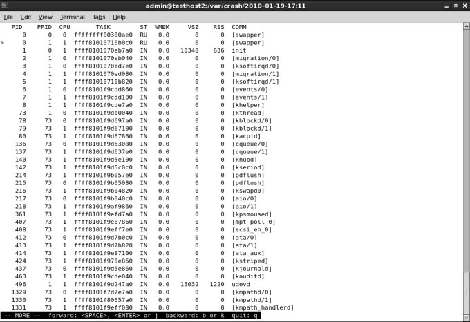Select the '[khelper]' entry
The width and height of the screenshot is (470, 322).
pos(248,105)
